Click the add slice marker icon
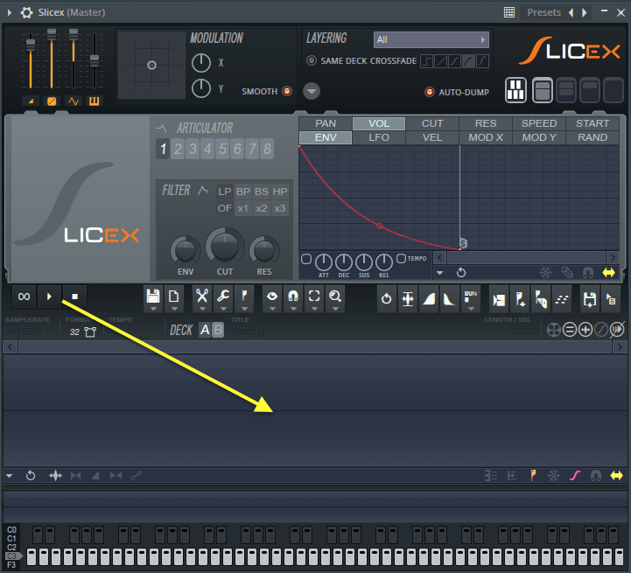 click(520, 298)
